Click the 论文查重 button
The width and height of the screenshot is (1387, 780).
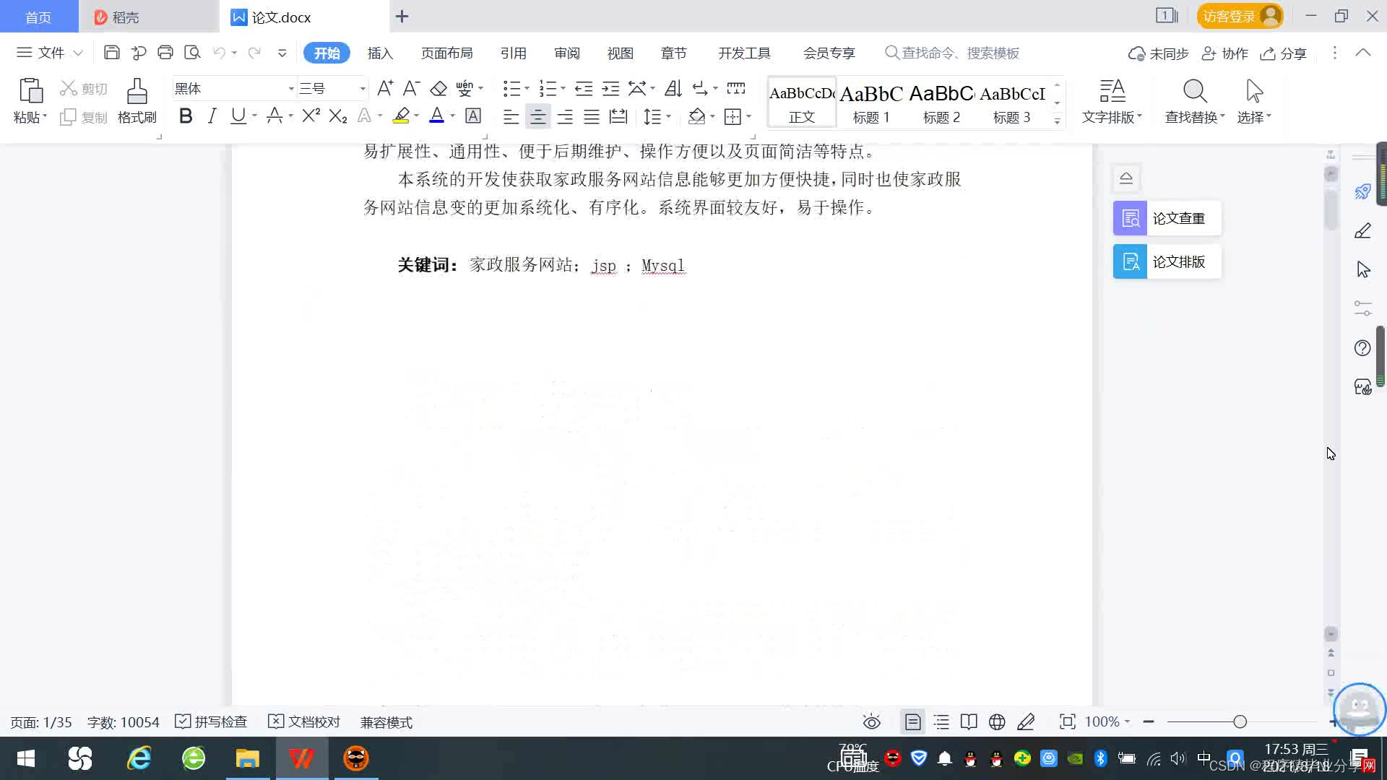tap(1167, 218)
